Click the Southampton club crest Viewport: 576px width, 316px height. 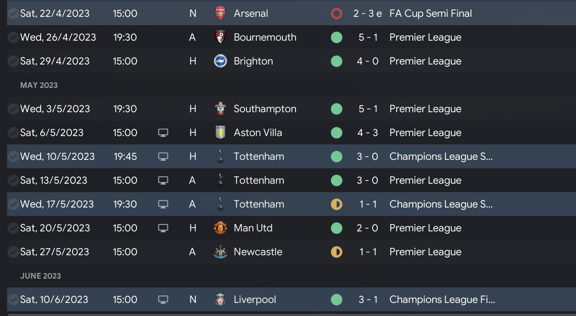coord(220,109)
